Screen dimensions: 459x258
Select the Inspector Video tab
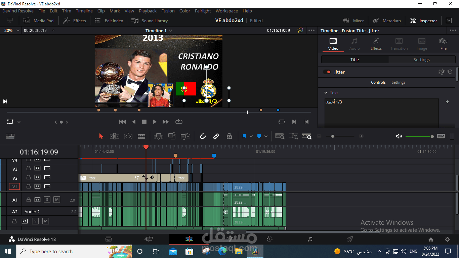pyautogui.click(x=333, y=44)
